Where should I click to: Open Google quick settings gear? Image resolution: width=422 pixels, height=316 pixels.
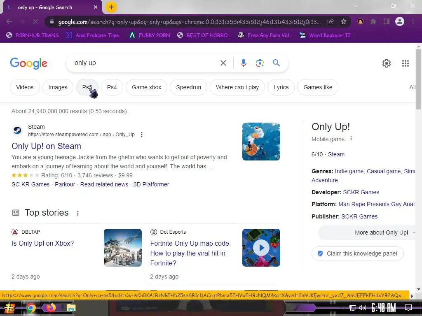[387, 63]
